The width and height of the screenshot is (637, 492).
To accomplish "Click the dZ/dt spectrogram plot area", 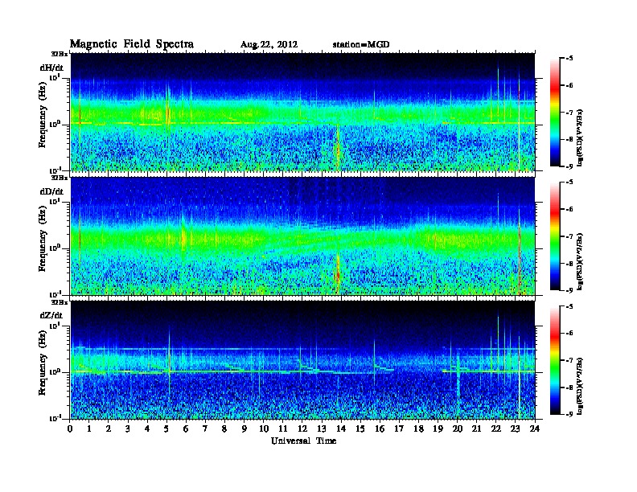I will [302, 360].
